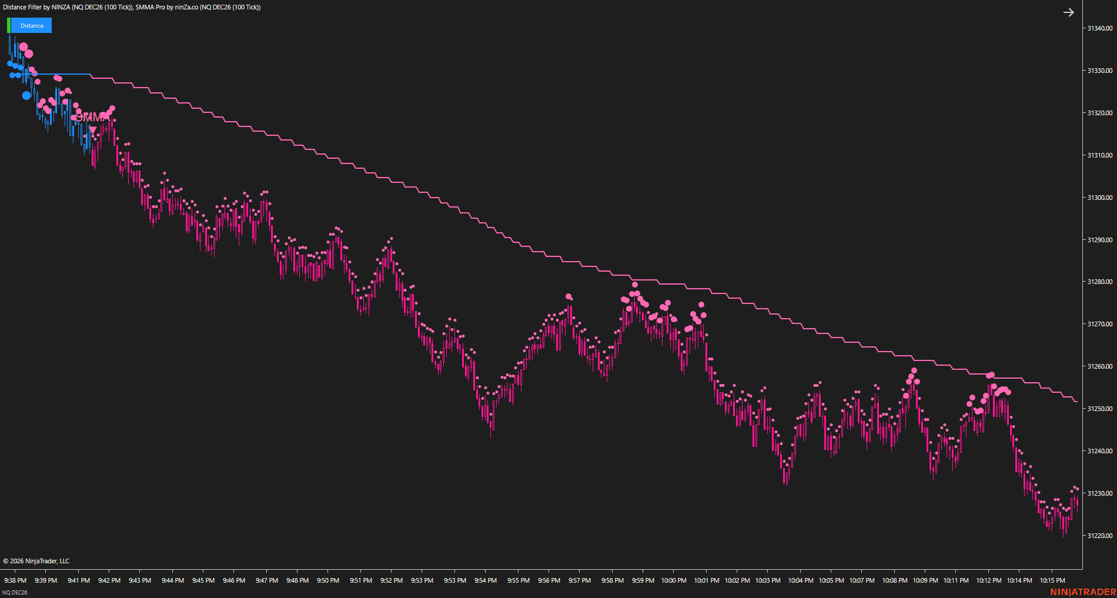Click the 31260.00 price axis label

pyautogui.click(x=1099, y=366)
